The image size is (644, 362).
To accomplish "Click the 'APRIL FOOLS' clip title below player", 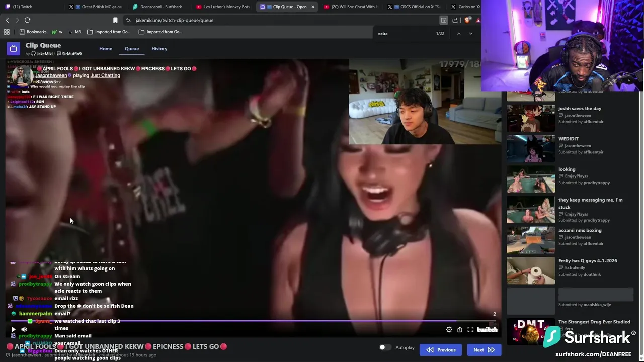I will pos(117,346).
